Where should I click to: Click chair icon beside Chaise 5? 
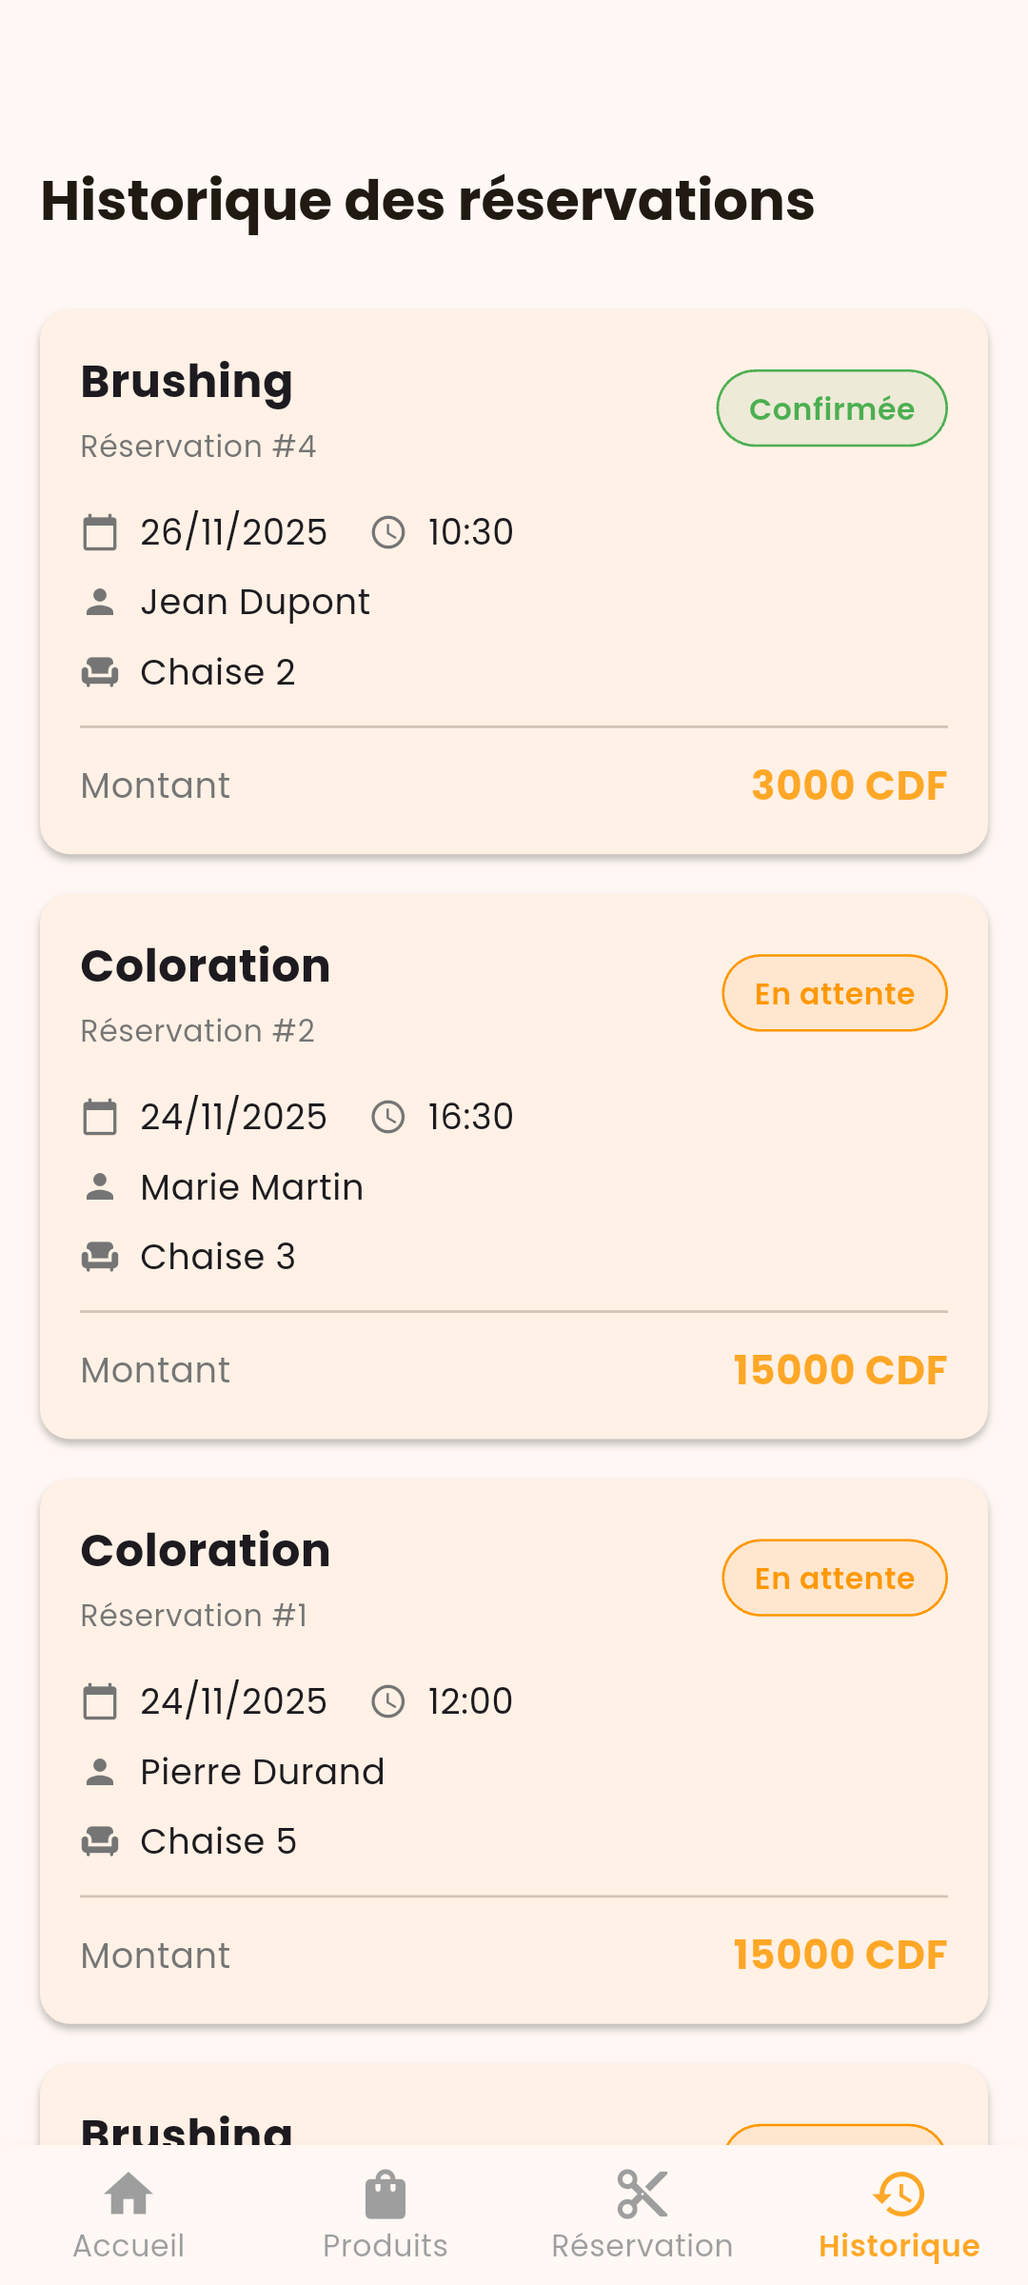(x=100, y=1841)
